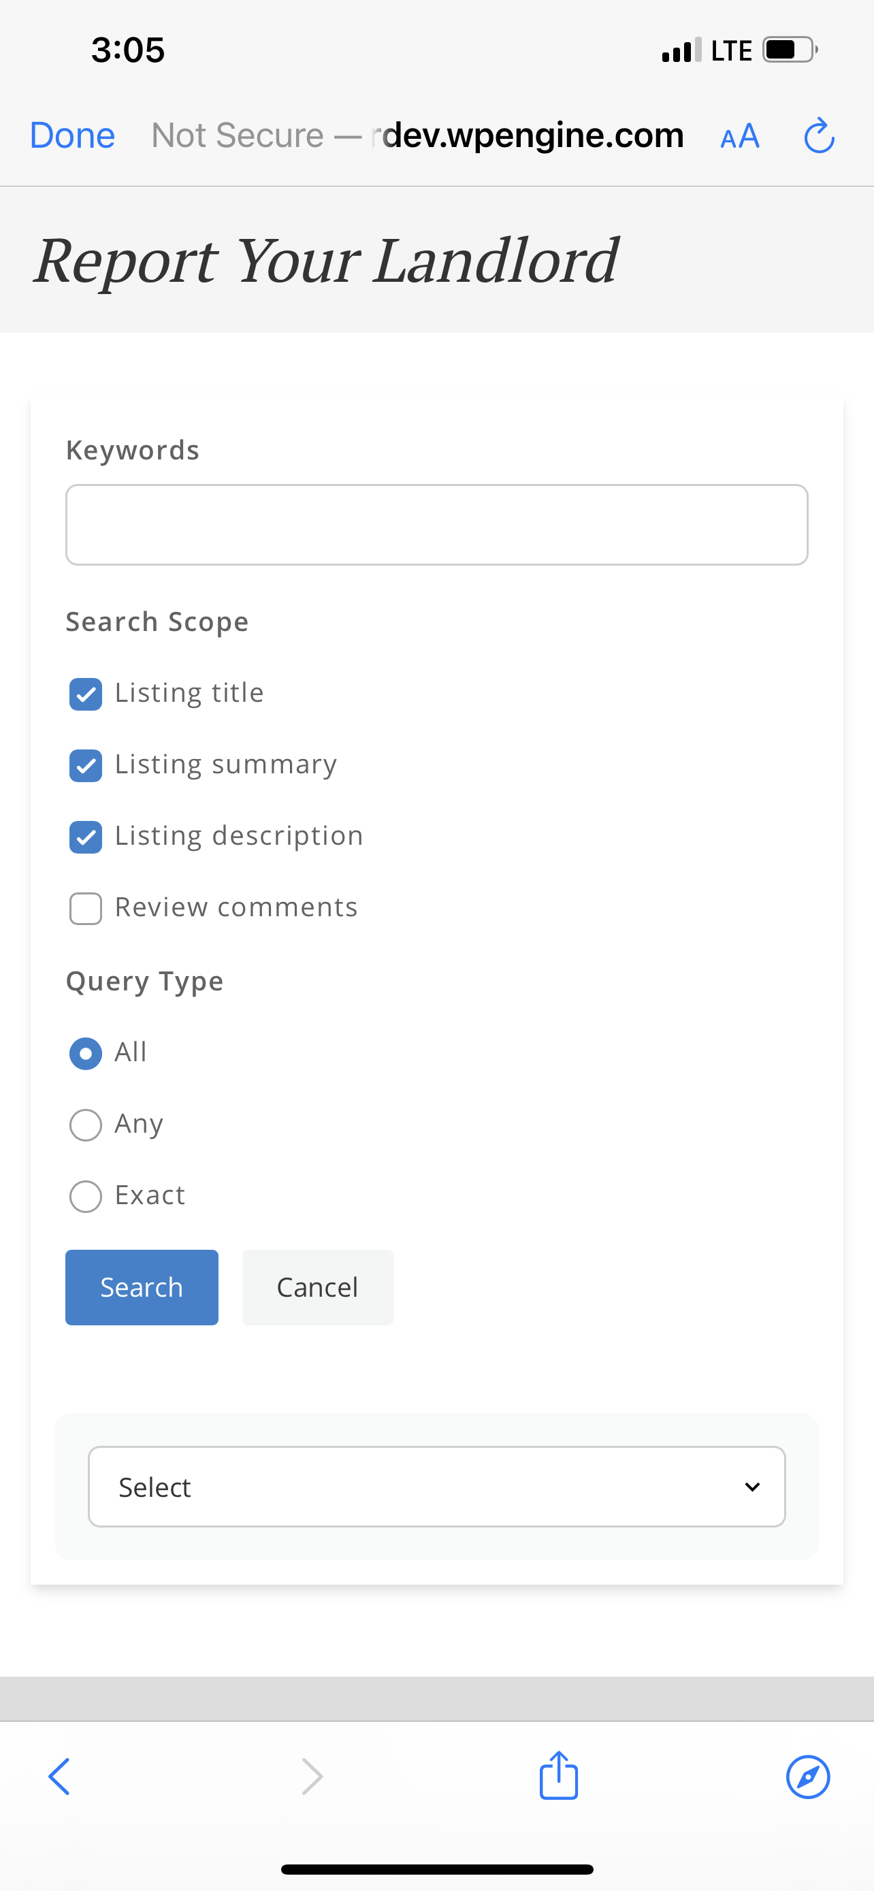Tap the forward arrow icon
The image size is (874, 1891).
312,1777
